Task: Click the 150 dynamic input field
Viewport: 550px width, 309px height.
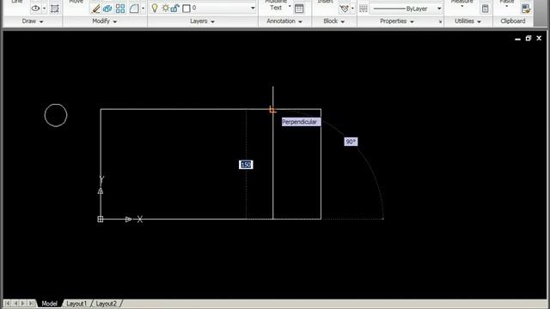Action: coord(246,165)
